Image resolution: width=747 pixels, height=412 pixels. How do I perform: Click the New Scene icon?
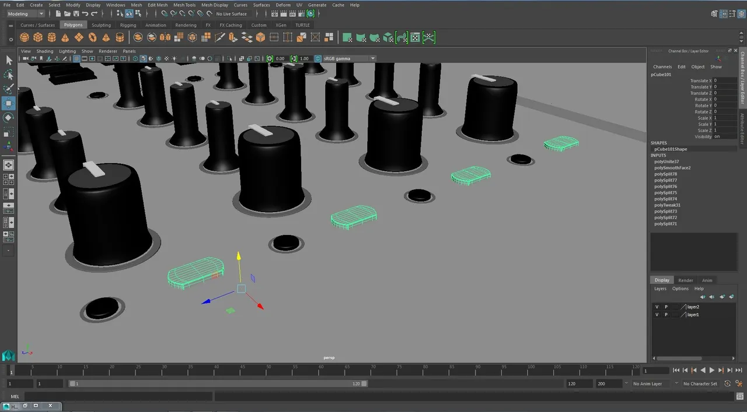coord(60,13)
